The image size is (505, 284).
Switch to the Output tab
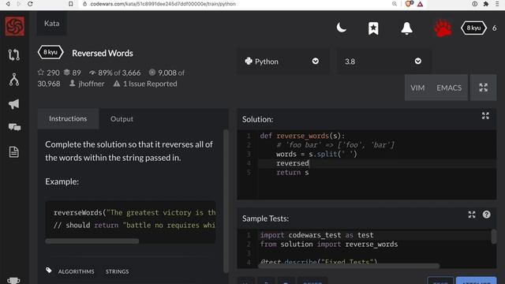tap(122, 119)
